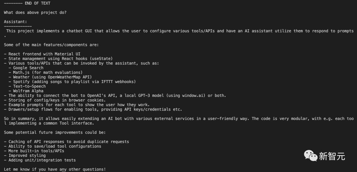This screenshot has width=357, height=172.
Task: Click the 'IFTTT webhooks' text in Spotify line
Action: coord(117,82)
